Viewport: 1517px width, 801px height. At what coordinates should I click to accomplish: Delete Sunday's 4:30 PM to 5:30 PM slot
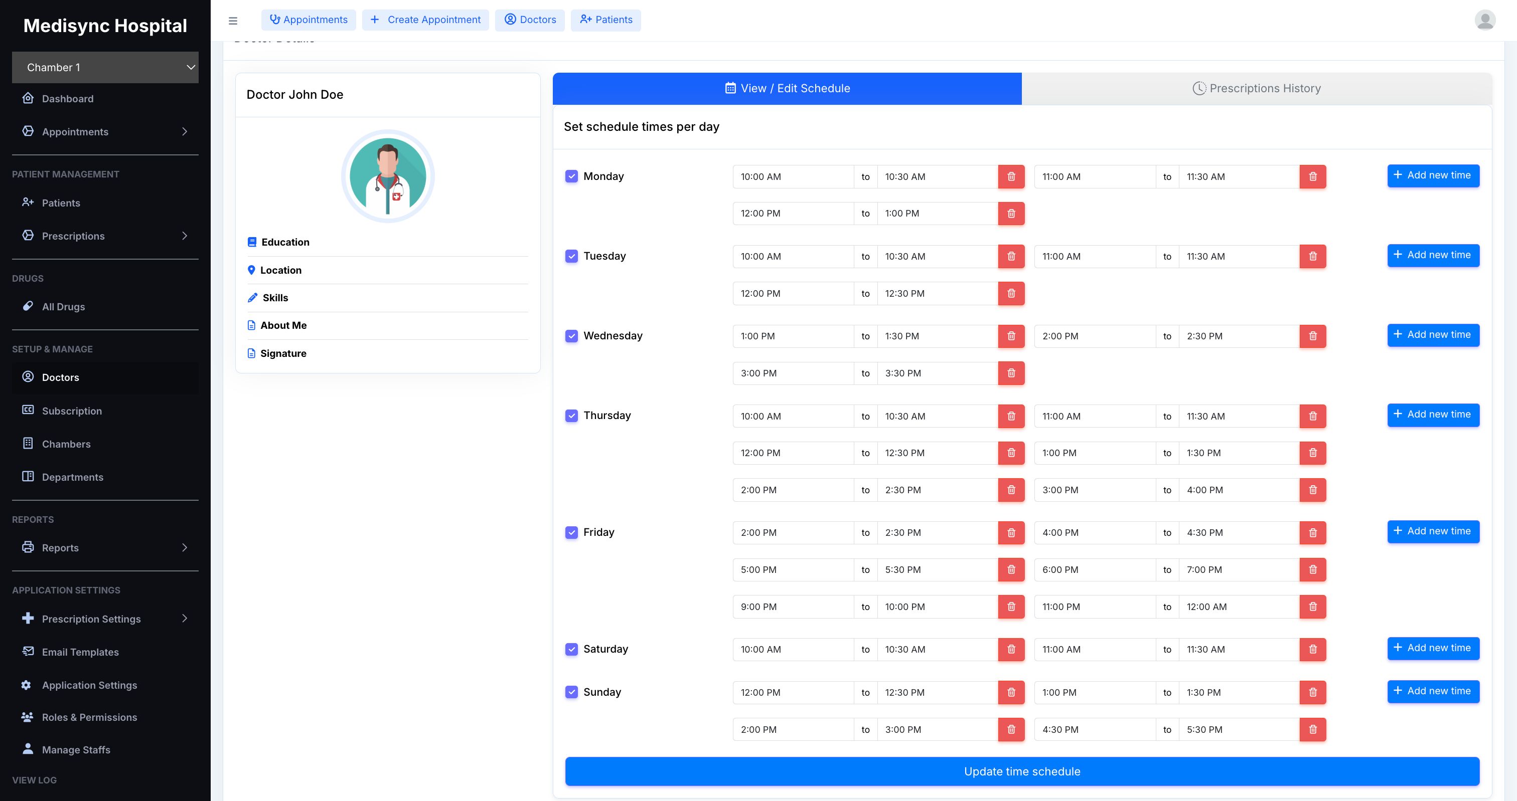[1312, 730]
